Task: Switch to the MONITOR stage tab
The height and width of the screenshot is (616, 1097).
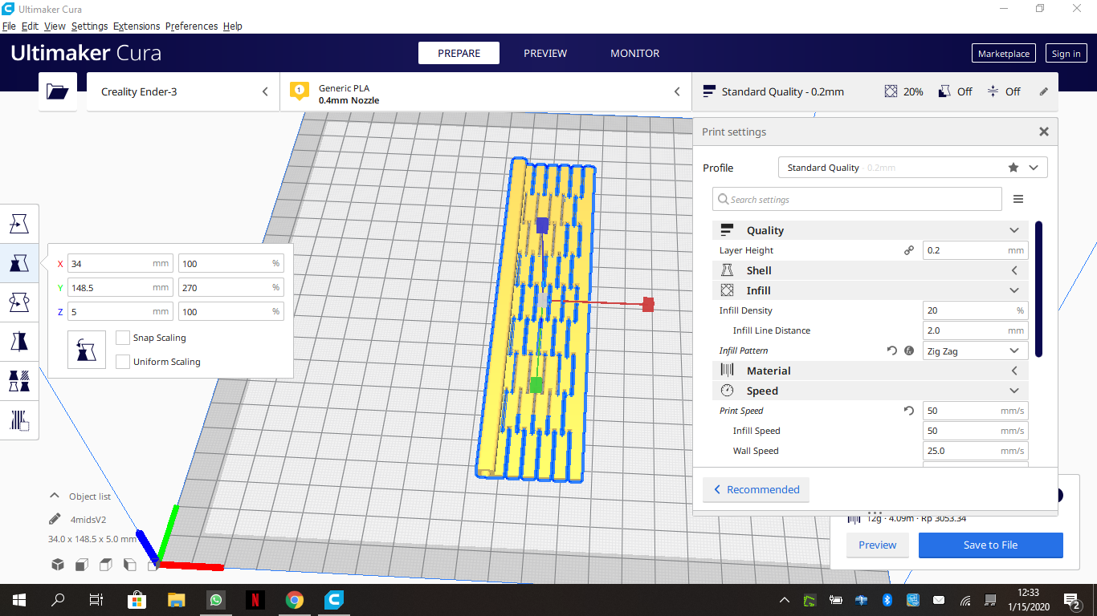Action: coord(635,53)
